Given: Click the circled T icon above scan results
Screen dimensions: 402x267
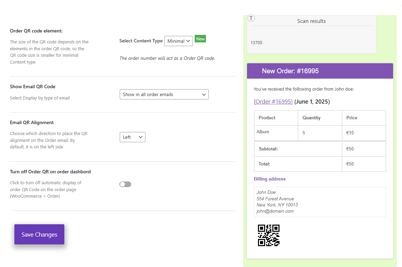Looking at the screenshot, I should (x=251, y=18).
